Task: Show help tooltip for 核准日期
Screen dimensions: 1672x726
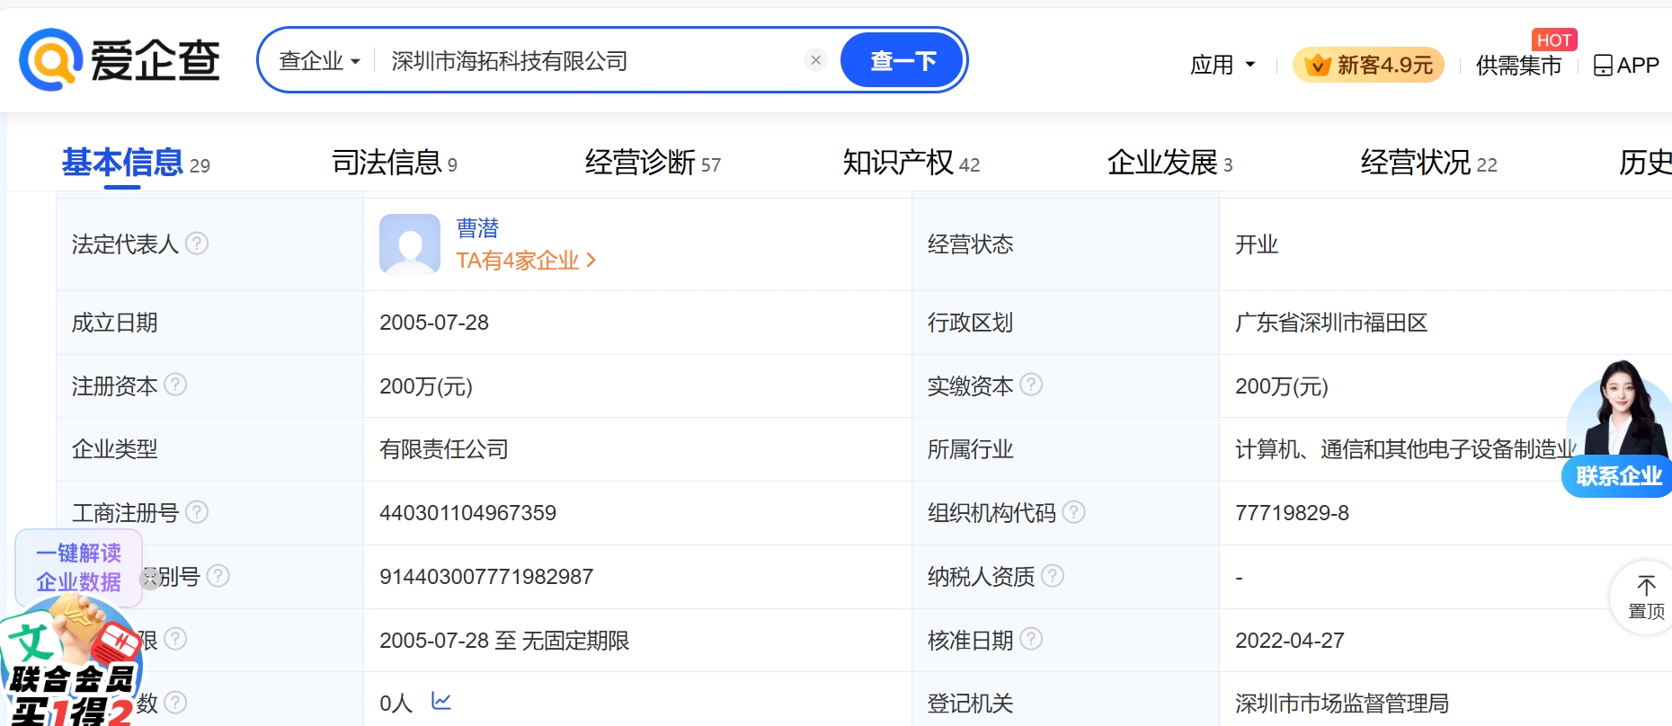Action: (1031, 639)
